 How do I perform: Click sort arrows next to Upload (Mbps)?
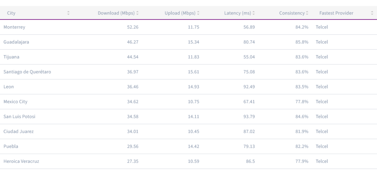point(198,13)
